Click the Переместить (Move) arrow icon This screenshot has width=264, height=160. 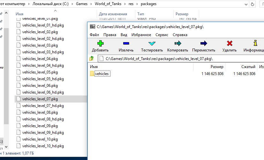(x=204, y=43)
